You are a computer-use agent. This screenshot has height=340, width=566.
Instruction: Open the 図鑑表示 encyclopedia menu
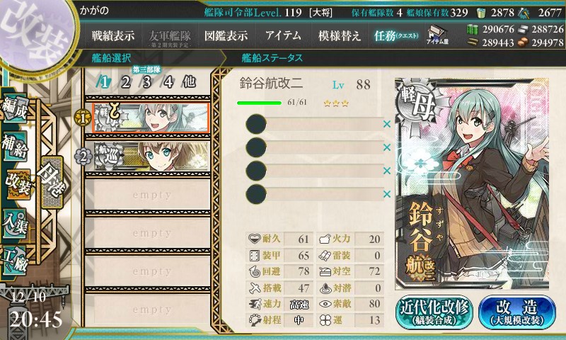click(x=226, y=35)
